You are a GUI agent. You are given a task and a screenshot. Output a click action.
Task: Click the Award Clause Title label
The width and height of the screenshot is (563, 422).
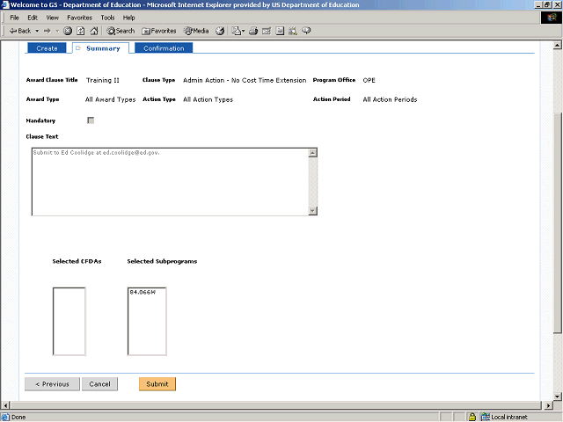(x=52, y=80)
